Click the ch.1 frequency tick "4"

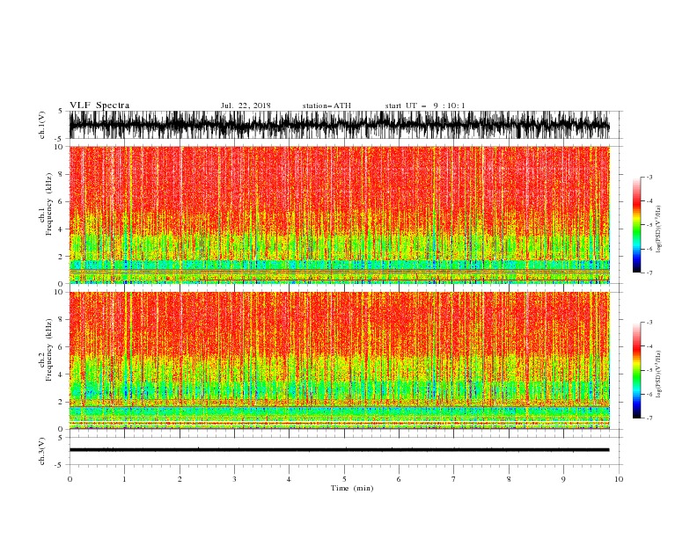61,229
